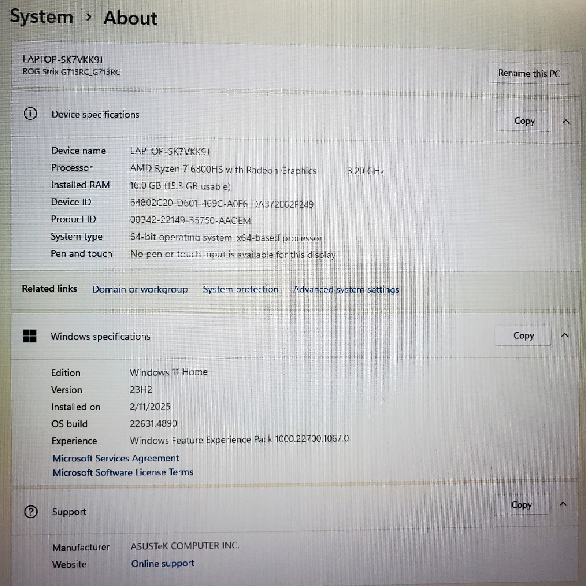This screenshot has width=586, height=586.
Task: Click the Version field label
Action: 67,390
